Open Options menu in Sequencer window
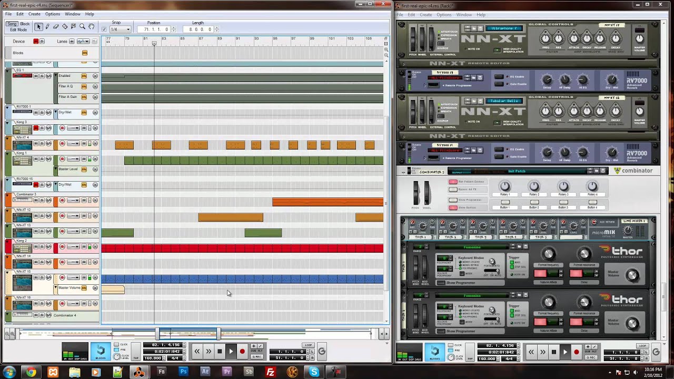The height and width of the screenshot is (379, 674). [53, 14]
